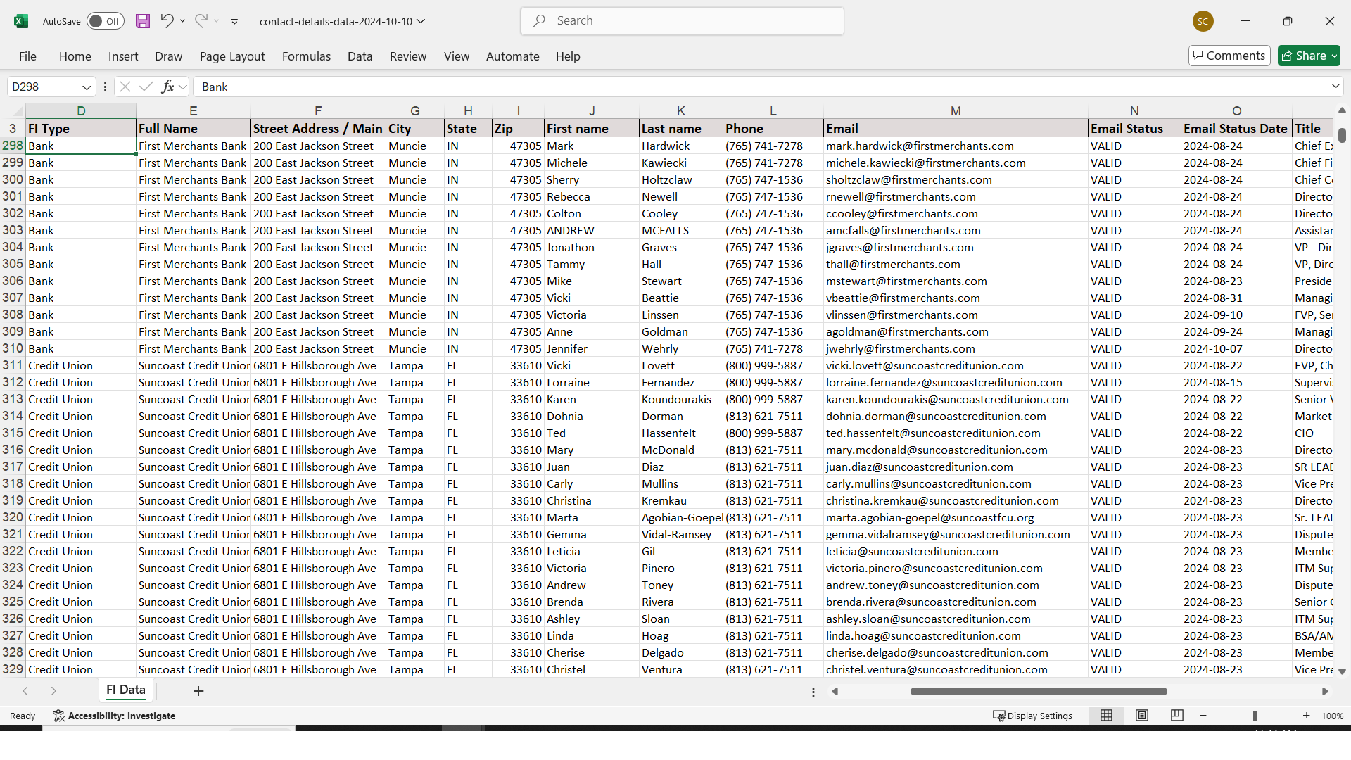Open Display Settings in status bar

click(1032, 715)
